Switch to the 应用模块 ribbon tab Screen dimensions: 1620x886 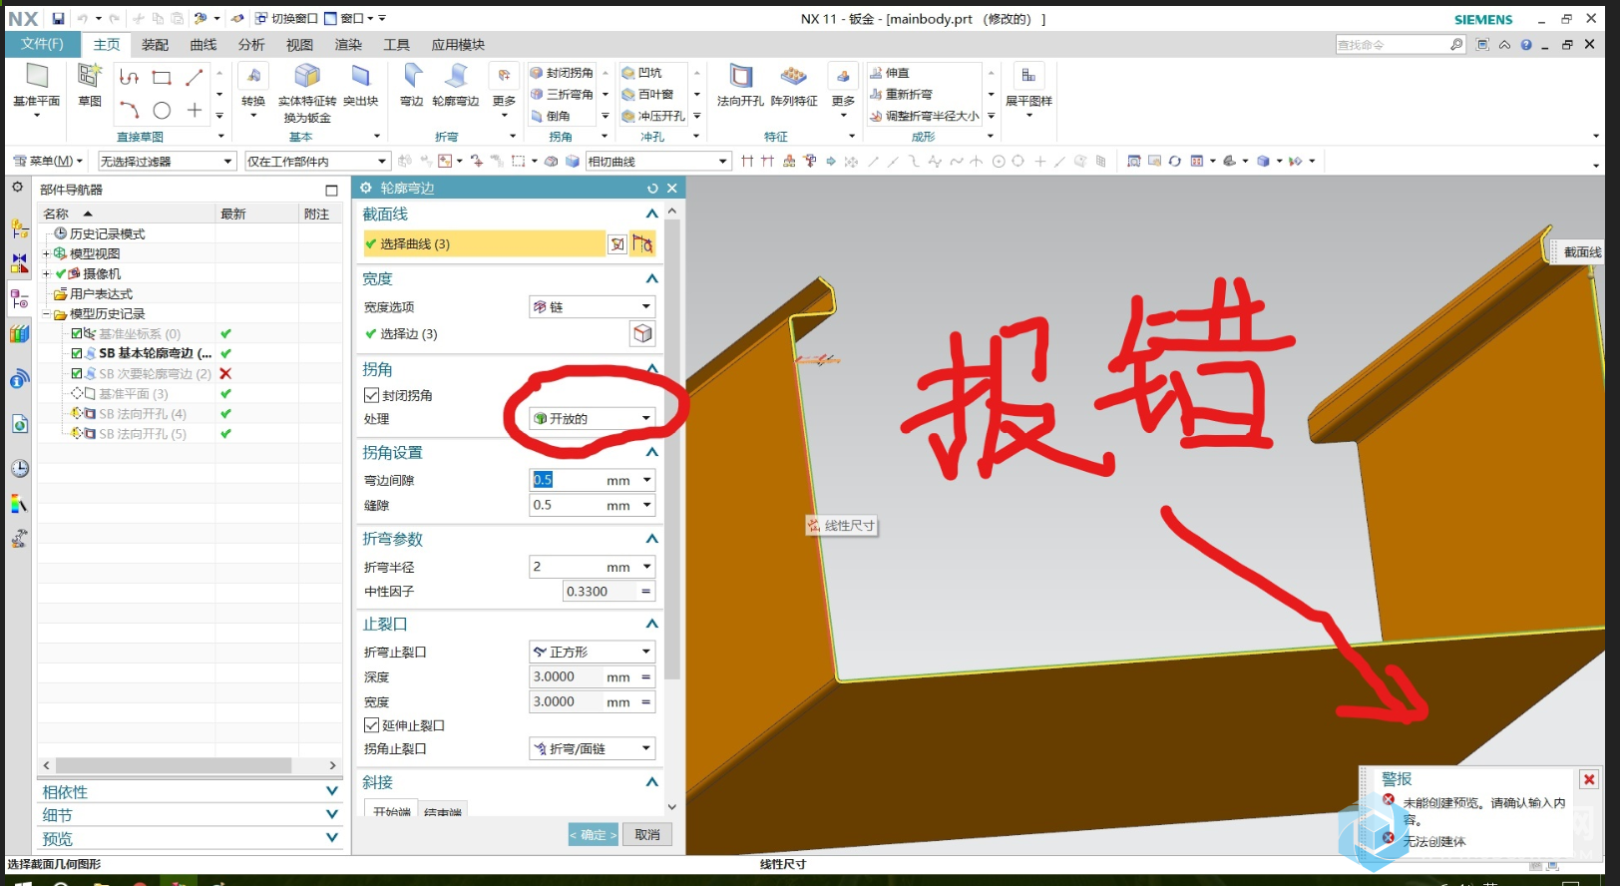click(458, 44)
